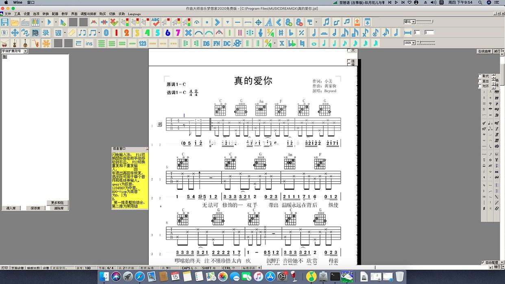Click the 在线曲库 button
Viewport: 505px width, 284px height.
tap(484, 51)
